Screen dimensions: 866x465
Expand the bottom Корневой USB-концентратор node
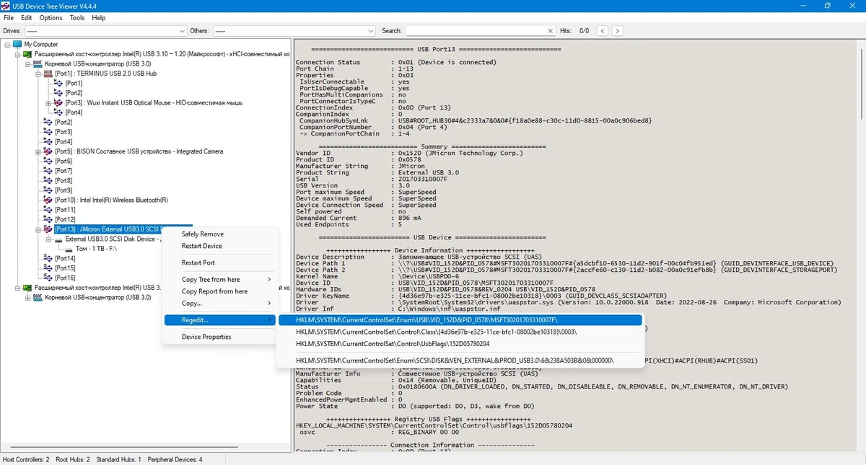pos(27,297)
